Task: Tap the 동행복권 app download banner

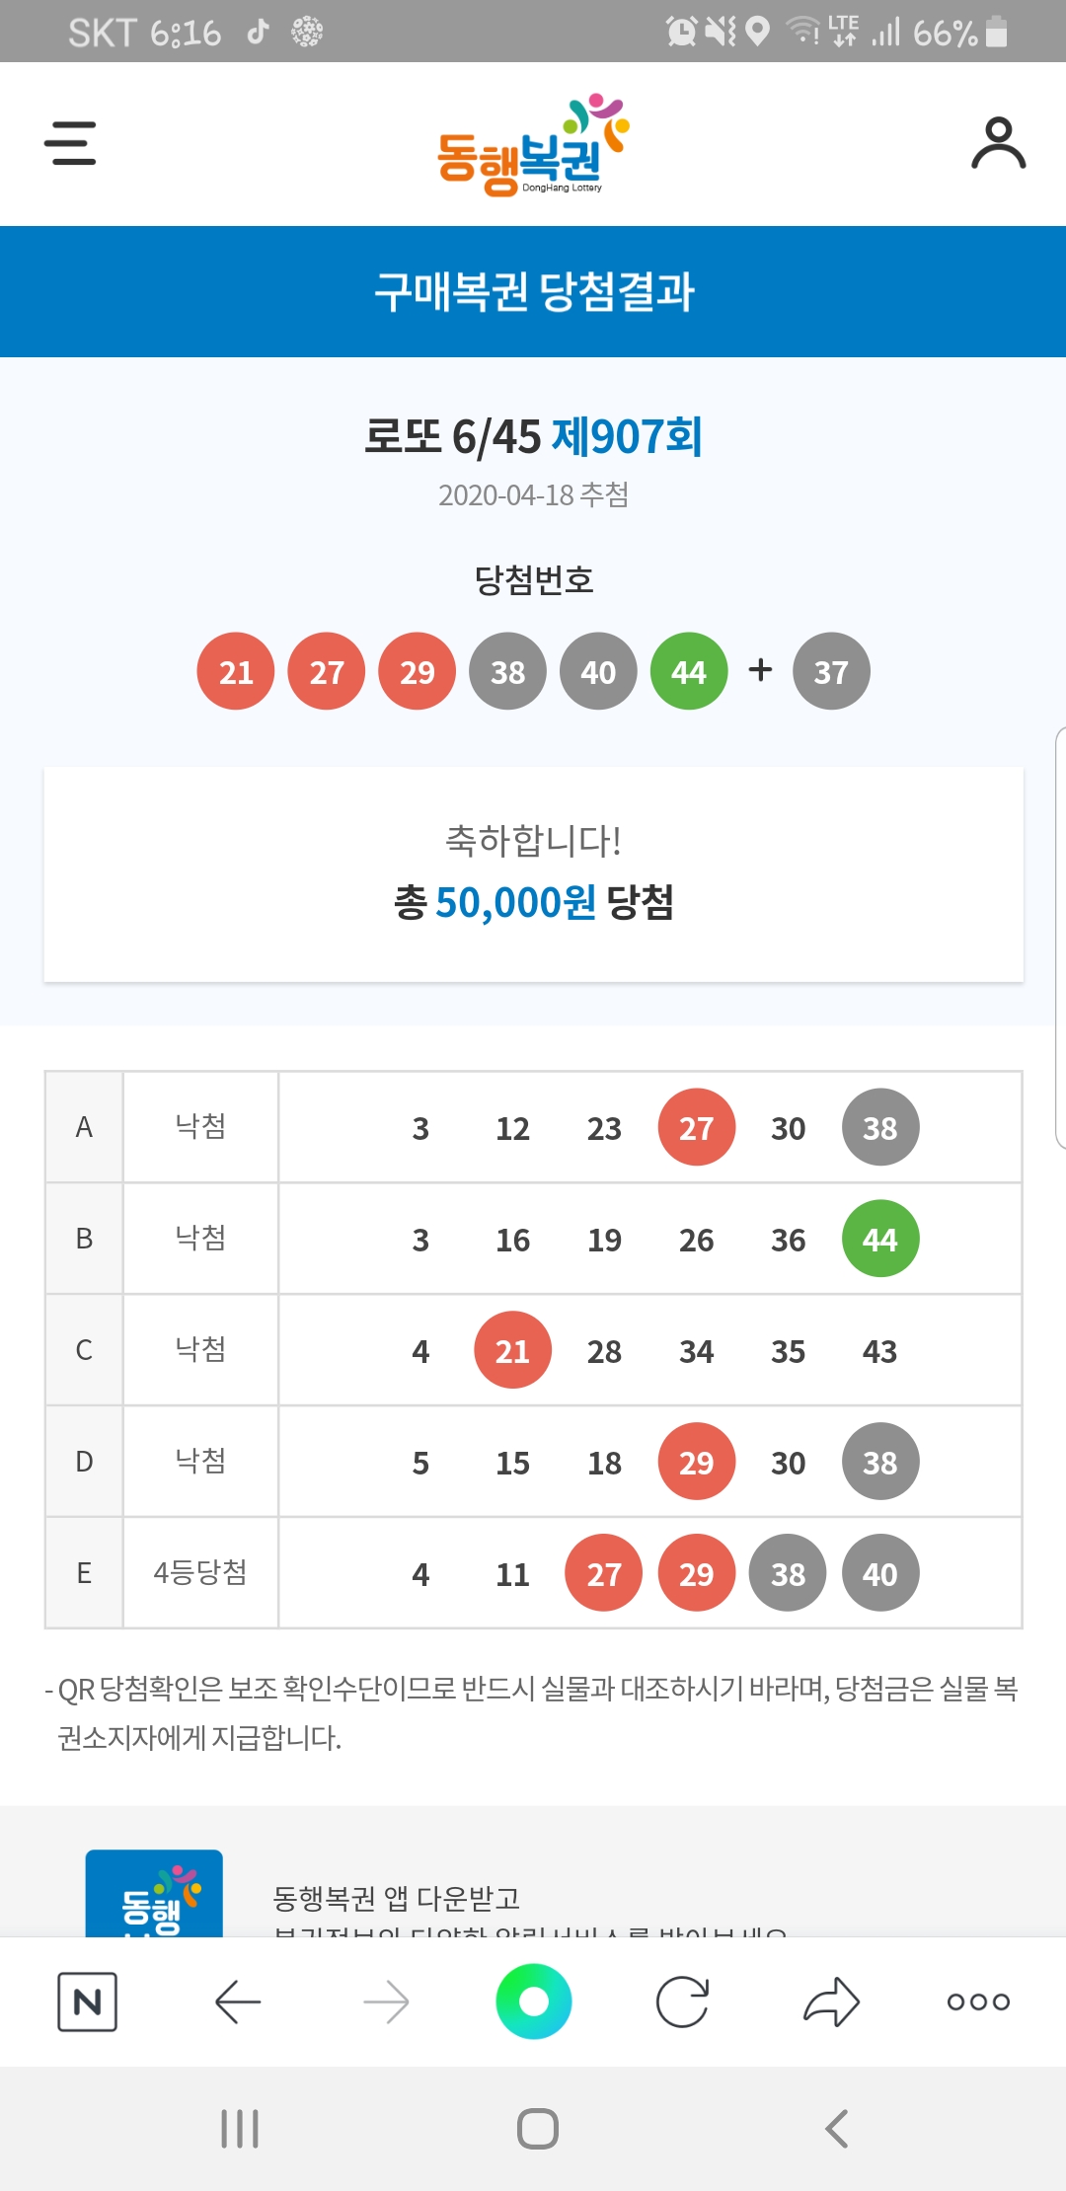Action: click(395, 1895)
